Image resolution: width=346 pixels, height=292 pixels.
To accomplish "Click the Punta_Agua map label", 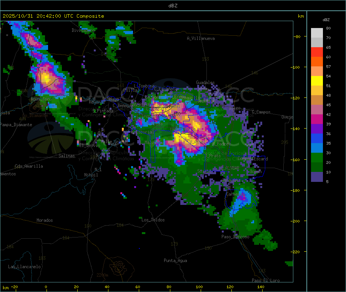I will click(175, 261).
